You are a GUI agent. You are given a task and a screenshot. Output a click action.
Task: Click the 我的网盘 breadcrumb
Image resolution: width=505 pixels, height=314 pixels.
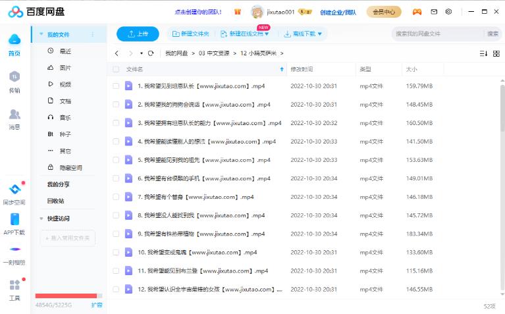pos(176,53)
